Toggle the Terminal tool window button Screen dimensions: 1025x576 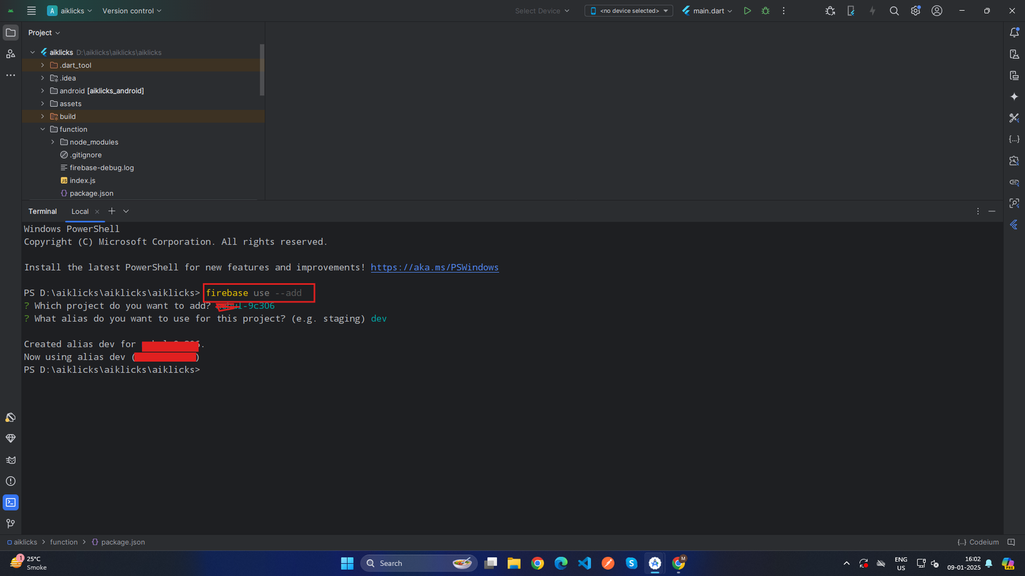click(x=11, y=502)
